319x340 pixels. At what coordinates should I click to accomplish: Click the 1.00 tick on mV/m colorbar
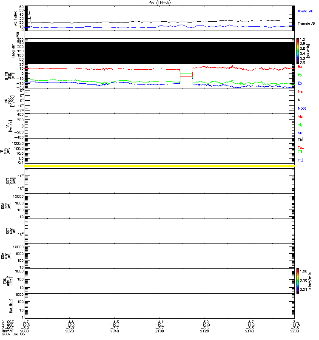(303, 271)
